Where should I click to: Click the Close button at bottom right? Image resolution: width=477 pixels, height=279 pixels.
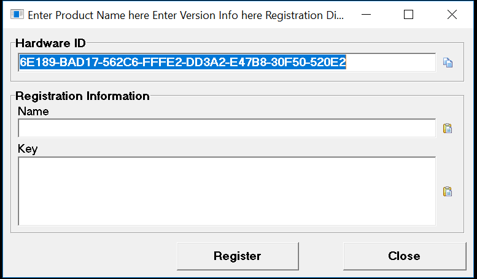(405, 256)
